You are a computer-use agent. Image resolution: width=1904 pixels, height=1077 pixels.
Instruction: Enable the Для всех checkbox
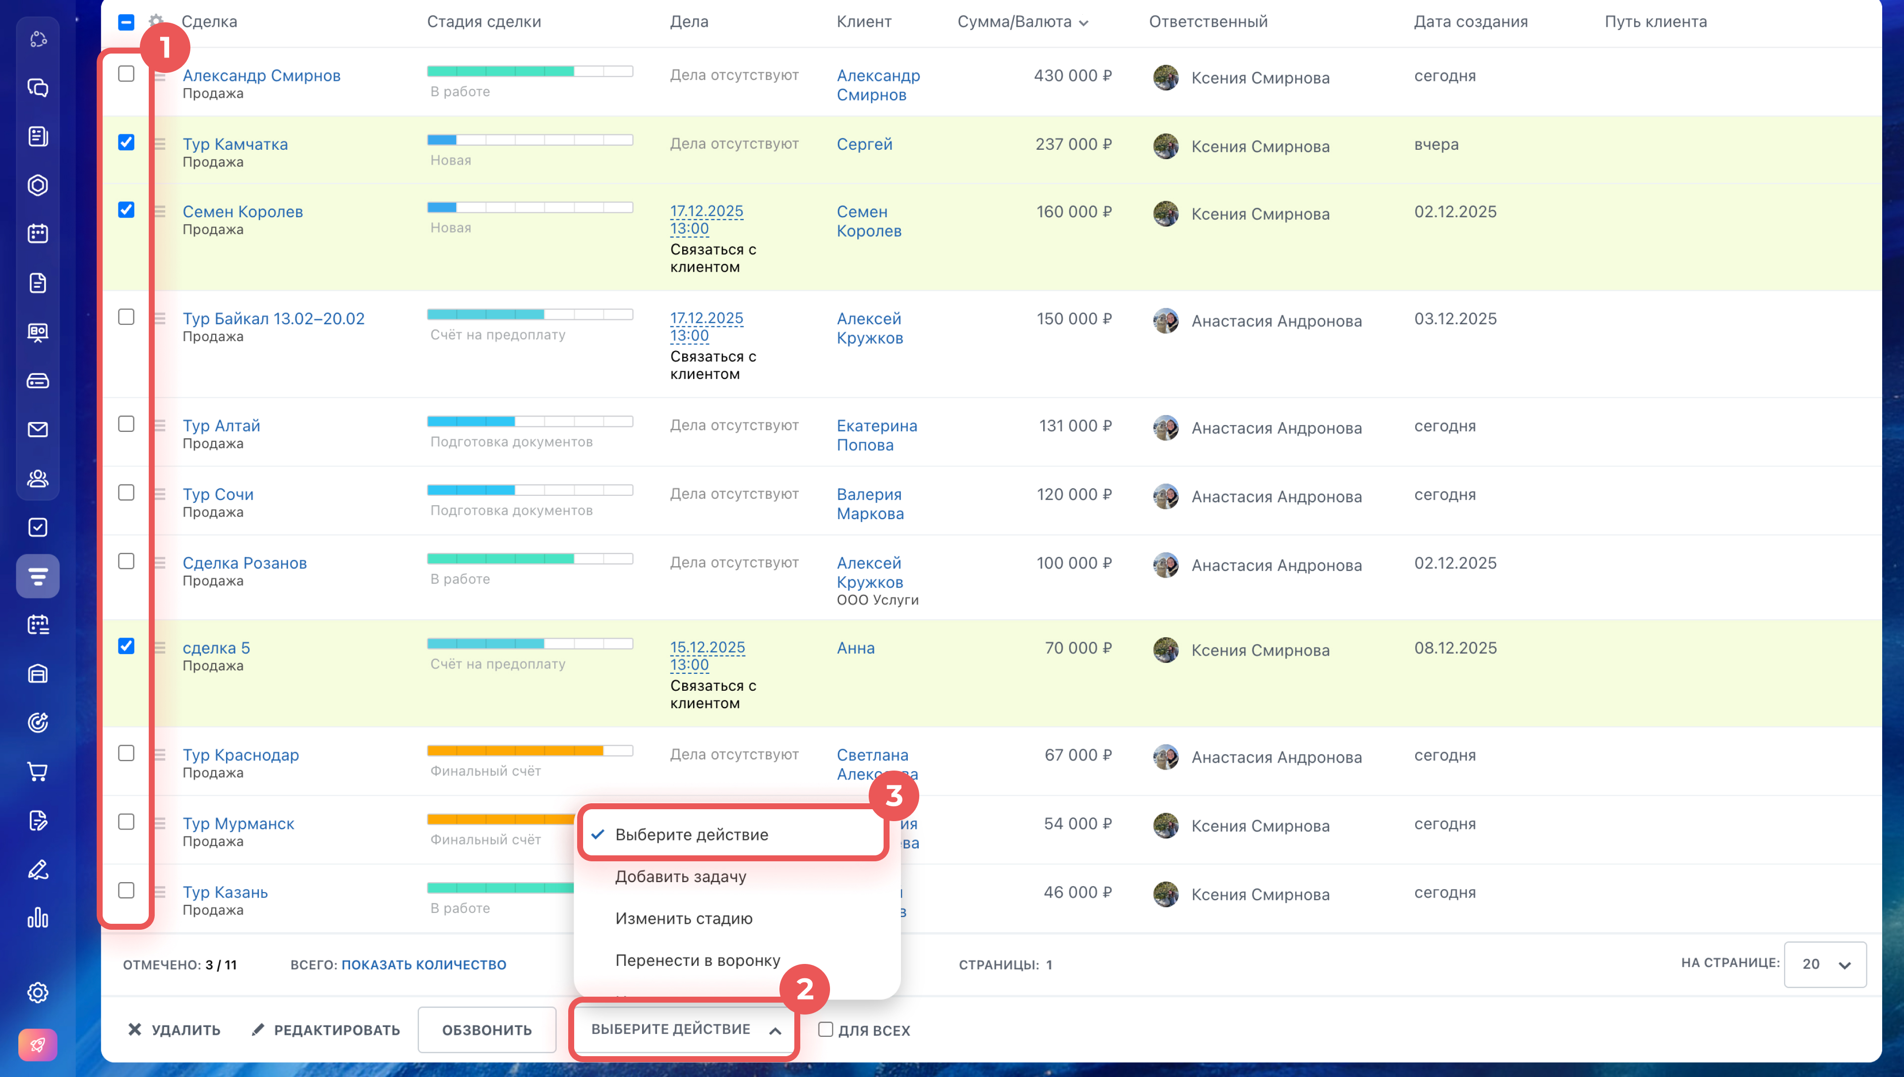point(826,1029)
